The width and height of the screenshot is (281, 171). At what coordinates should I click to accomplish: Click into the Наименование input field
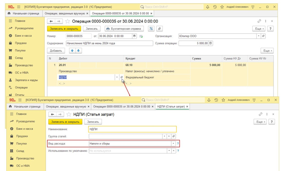click(x=132, y=129)
